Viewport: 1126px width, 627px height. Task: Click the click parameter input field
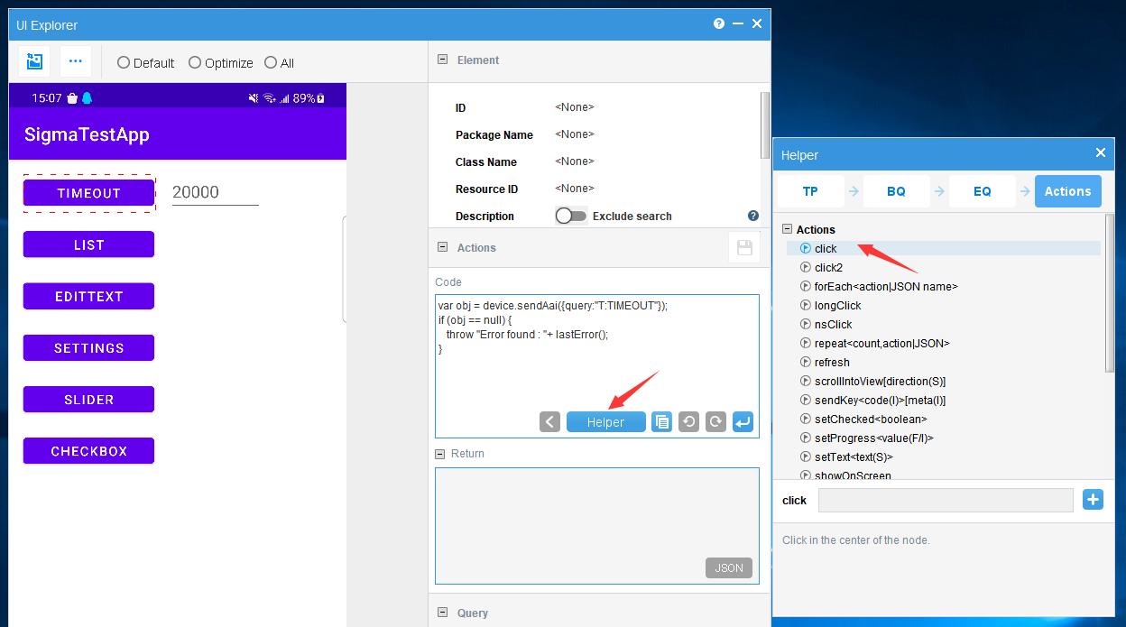(x=946, y=500)
